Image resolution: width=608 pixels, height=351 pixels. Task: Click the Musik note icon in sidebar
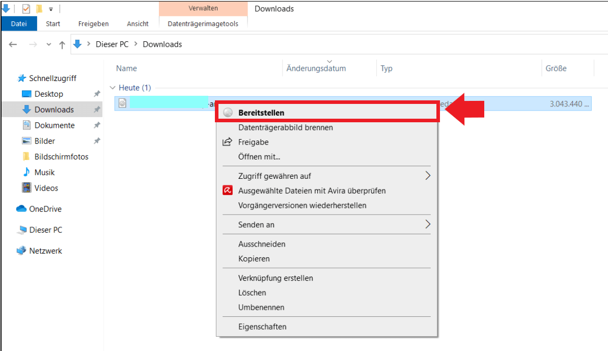click(x=26, y=172)
